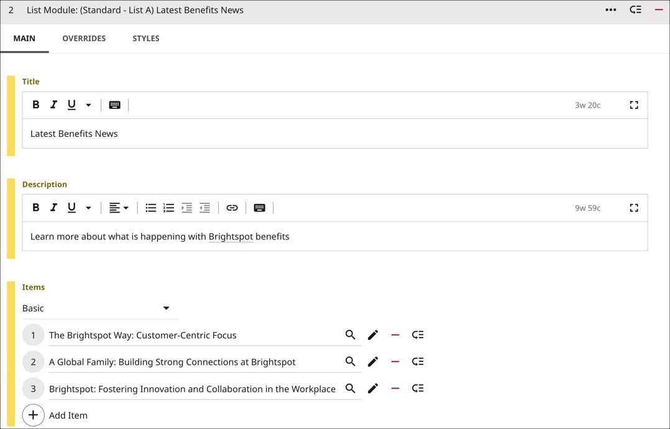
Task: Open keyboard shortcuts icon in Title toolbar
Action: click(114, 104)
